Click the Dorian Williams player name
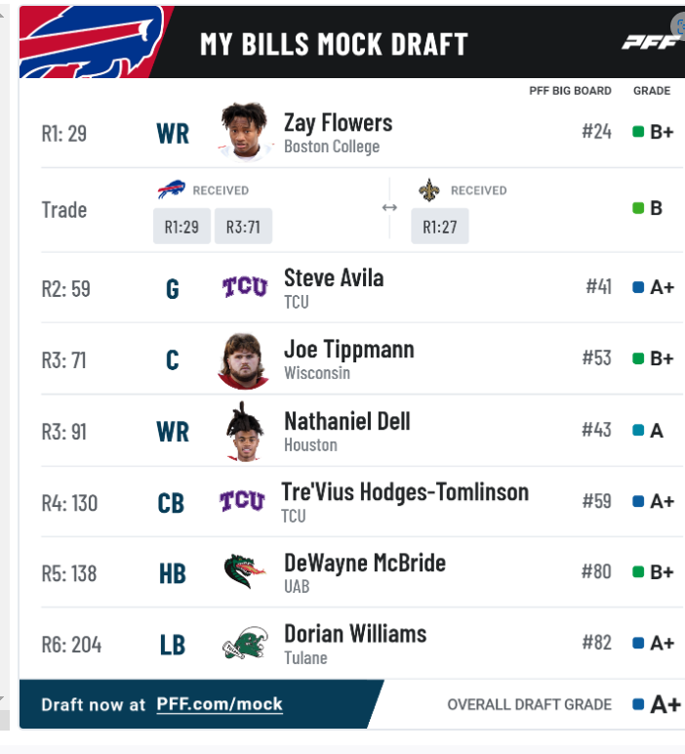 pyautogui.click(x=355, y=634)
